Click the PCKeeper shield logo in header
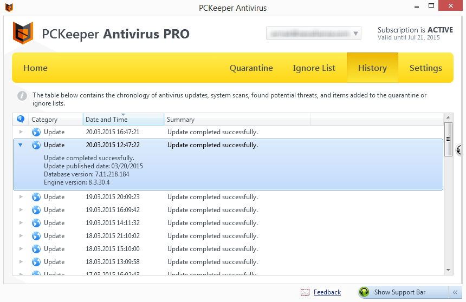The width and height of the screenshot is (466, 302). (x=23, y=33)
